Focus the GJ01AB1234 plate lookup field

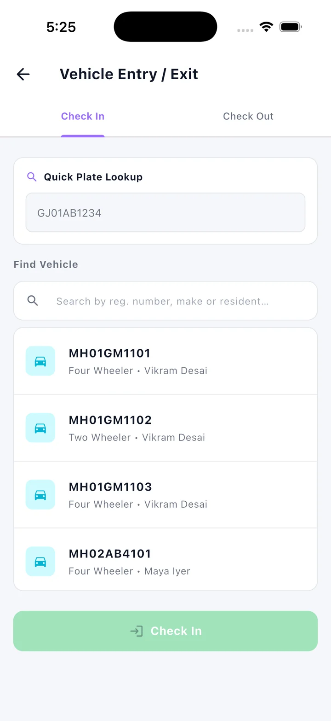tap(165, 212)
